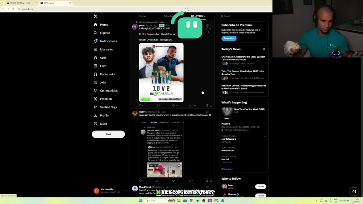Share Ricky's post
The image size is (363, 204).
(x=211, y=181)
